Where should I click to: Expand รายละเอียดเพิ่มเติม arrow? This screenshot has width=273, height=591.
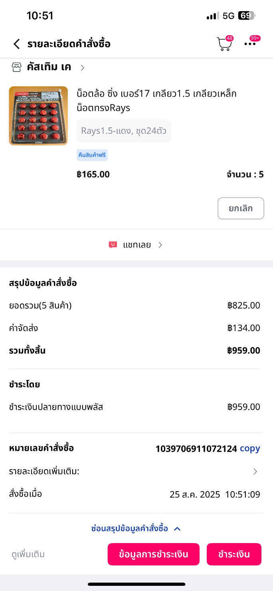point(255,472)
